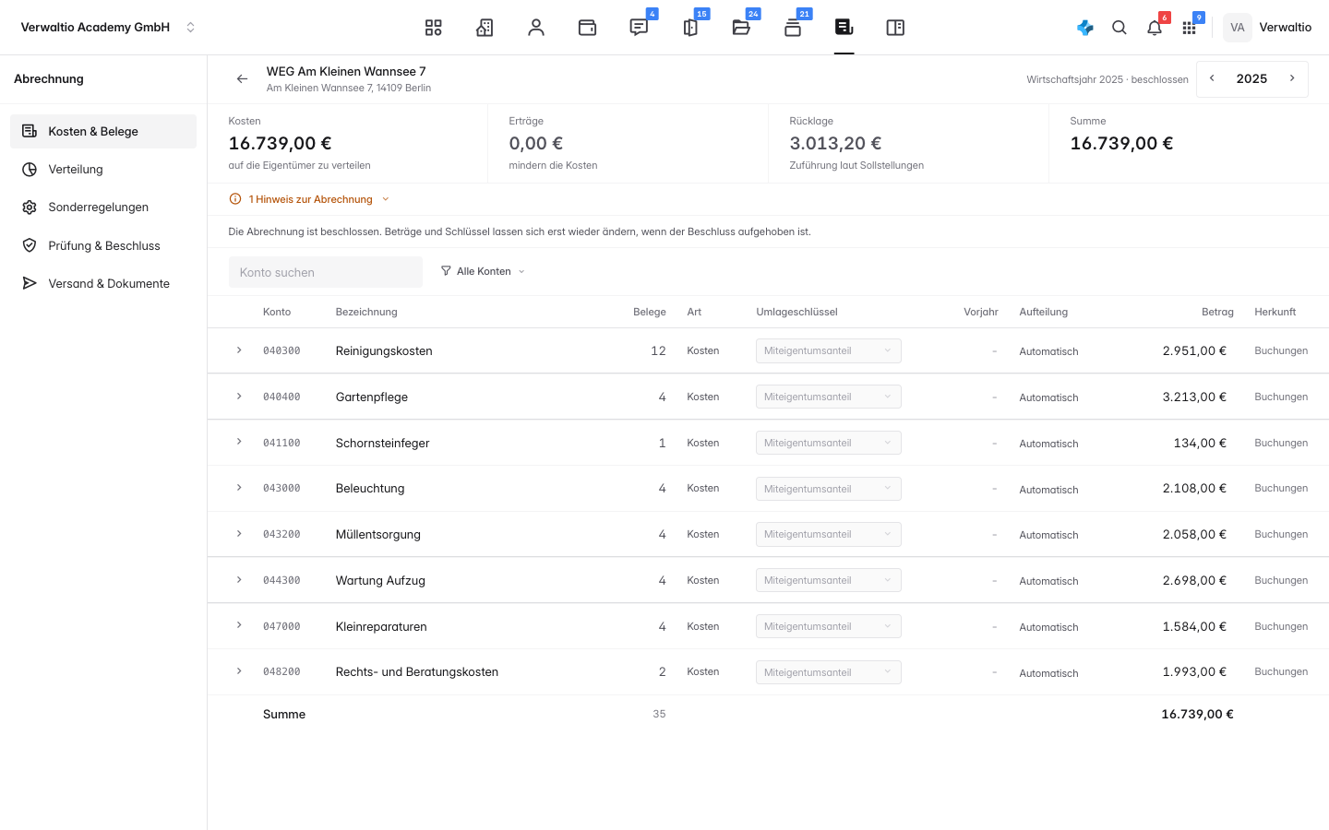1329x830 pixels.
Task: Expand the Wartung Aufzug row
Action: 239,580
